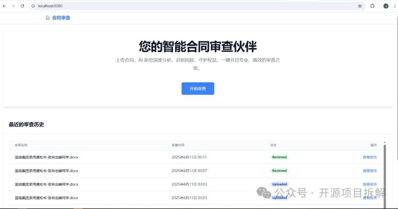The width and height of the screenshot is (398, 209).
Task: Open the browser profile avatar
Action: point(386,6)
